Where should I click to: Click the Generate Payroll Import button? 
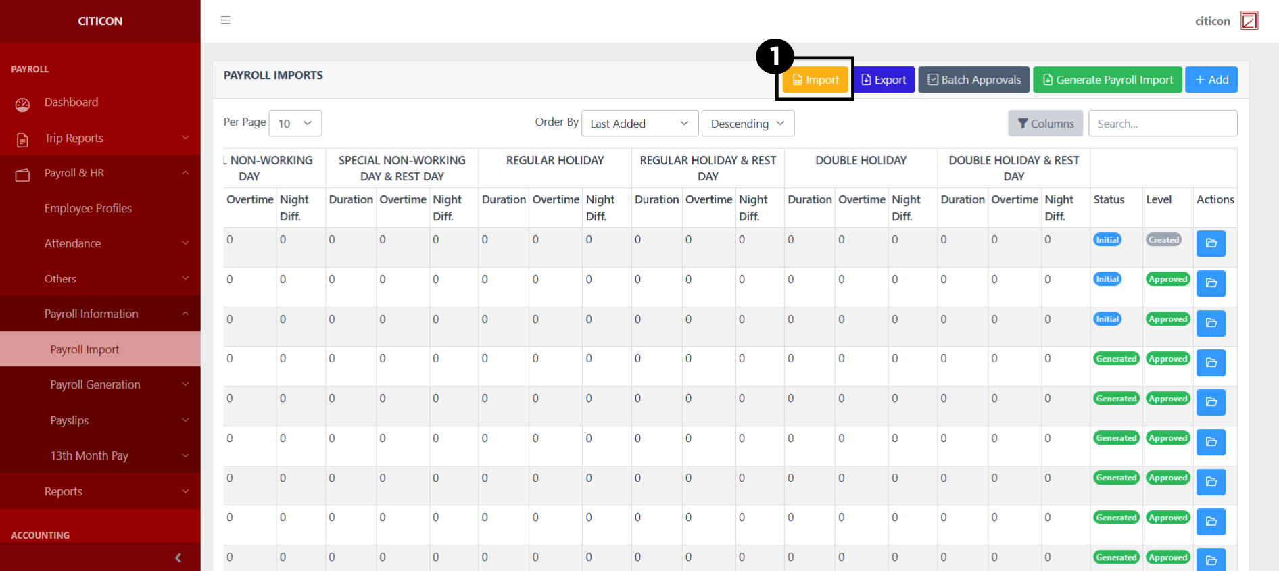(1107, 80)
